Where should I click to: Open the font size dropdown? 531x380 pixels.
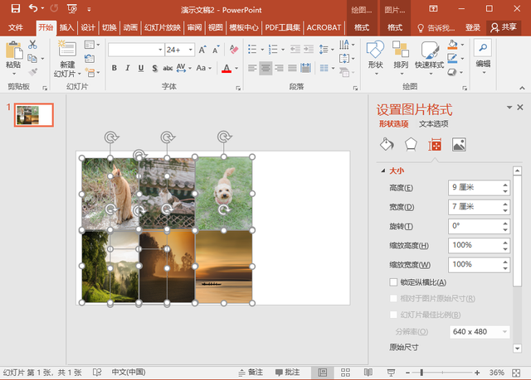190,50
